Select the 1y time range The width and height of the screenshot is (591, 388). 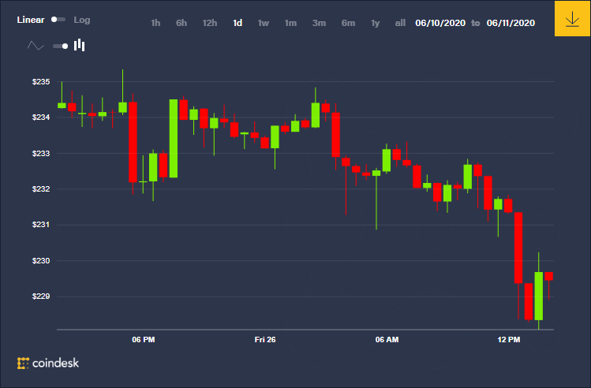click(375, 23)
